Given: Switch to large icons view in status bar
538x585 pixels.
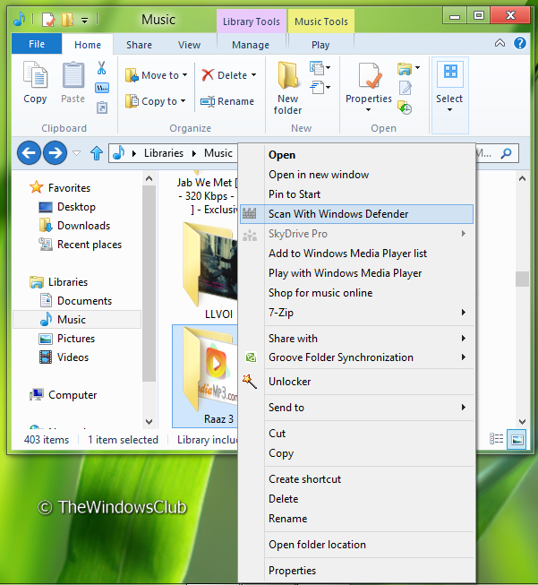Looking at the screenshot, I should pos(517,440).
